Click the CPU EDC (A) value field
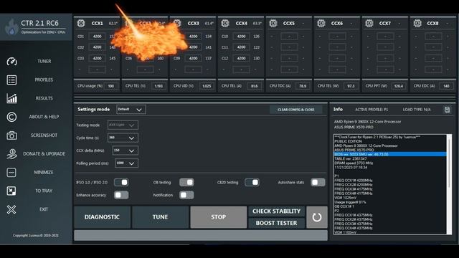 coord(446,86)
